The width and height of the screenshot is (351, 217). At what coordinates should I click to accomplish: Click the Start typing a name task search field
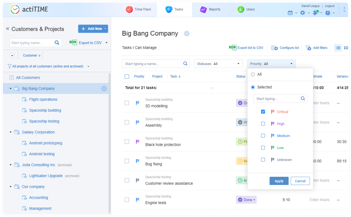pyautogui.click(x=156, y=64)
